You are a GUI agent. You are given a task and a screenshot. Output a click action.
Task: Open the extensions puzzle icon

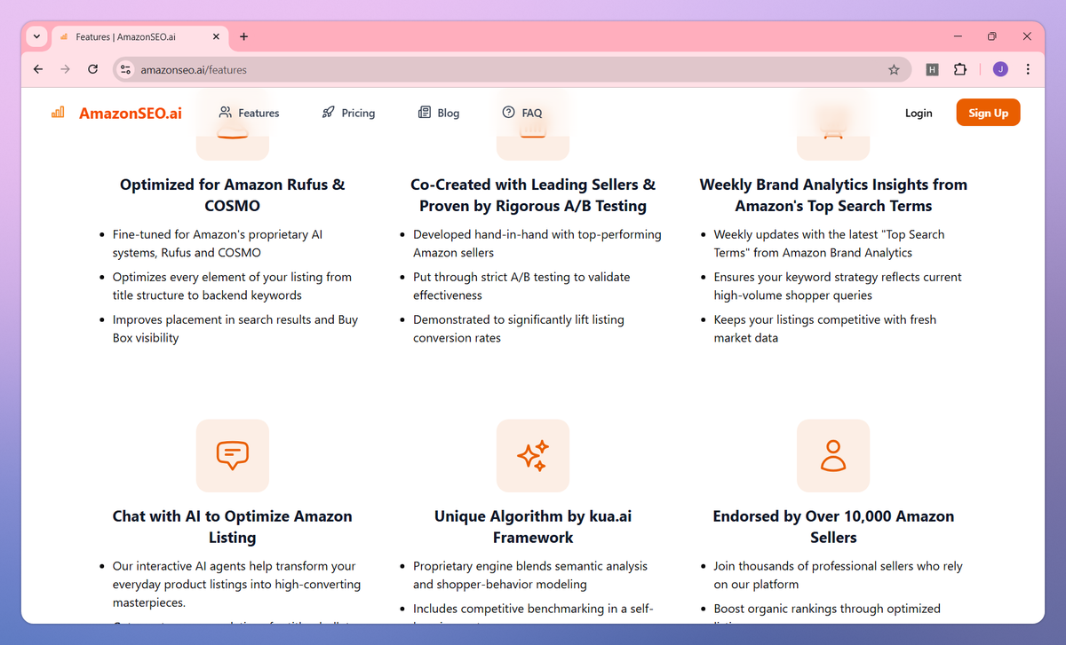click(x=960, y=69)
